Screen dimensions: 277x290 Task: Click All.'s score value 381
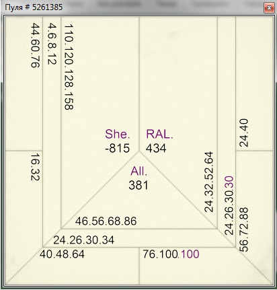coord(138,185)
